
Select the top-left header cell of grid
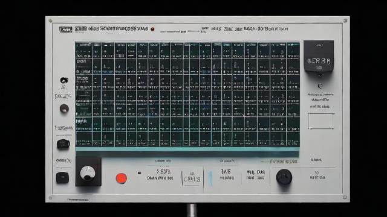click(84, 45)
